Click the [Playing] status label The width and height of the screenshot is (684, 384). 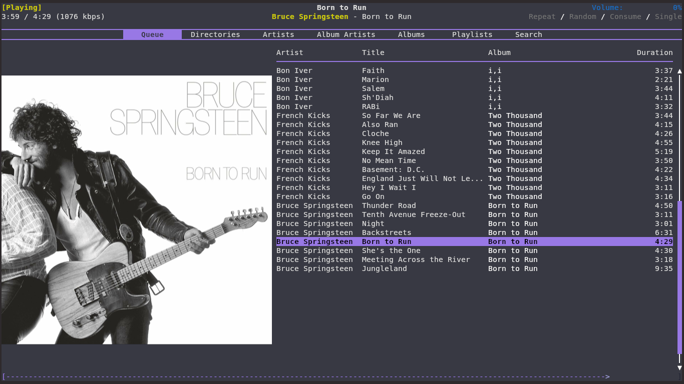tap(22, 7)
